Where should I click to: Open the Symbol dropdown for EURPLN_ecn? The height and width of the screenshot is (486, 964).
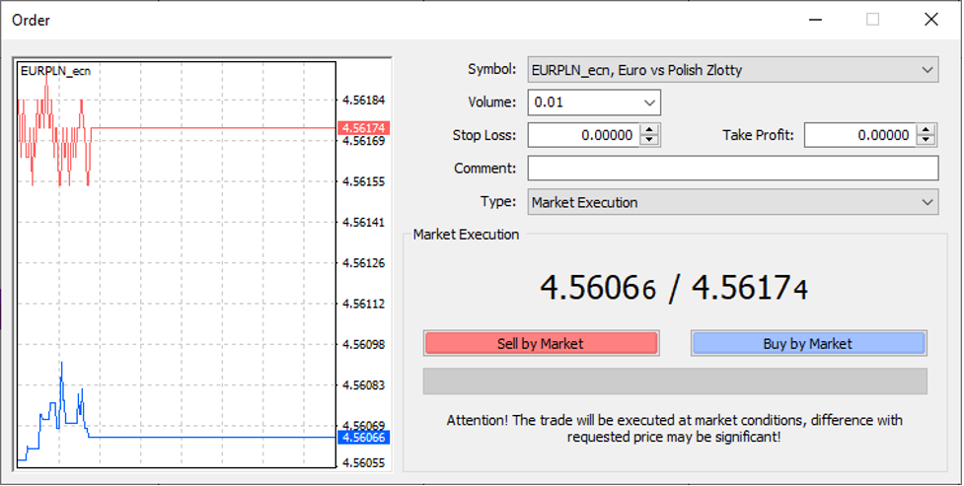coord(732,70)
